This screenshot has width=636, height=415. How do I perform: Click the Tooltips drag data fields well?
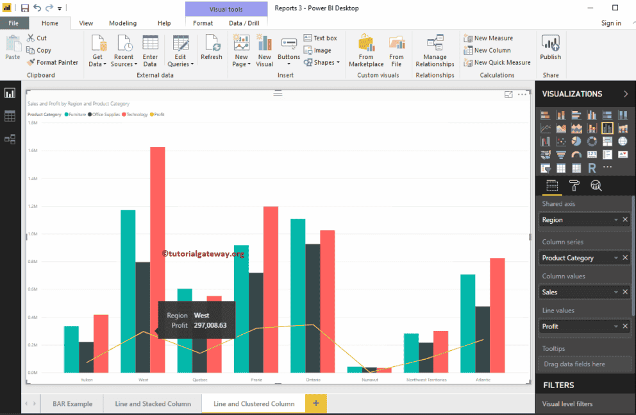coord(585,364)
